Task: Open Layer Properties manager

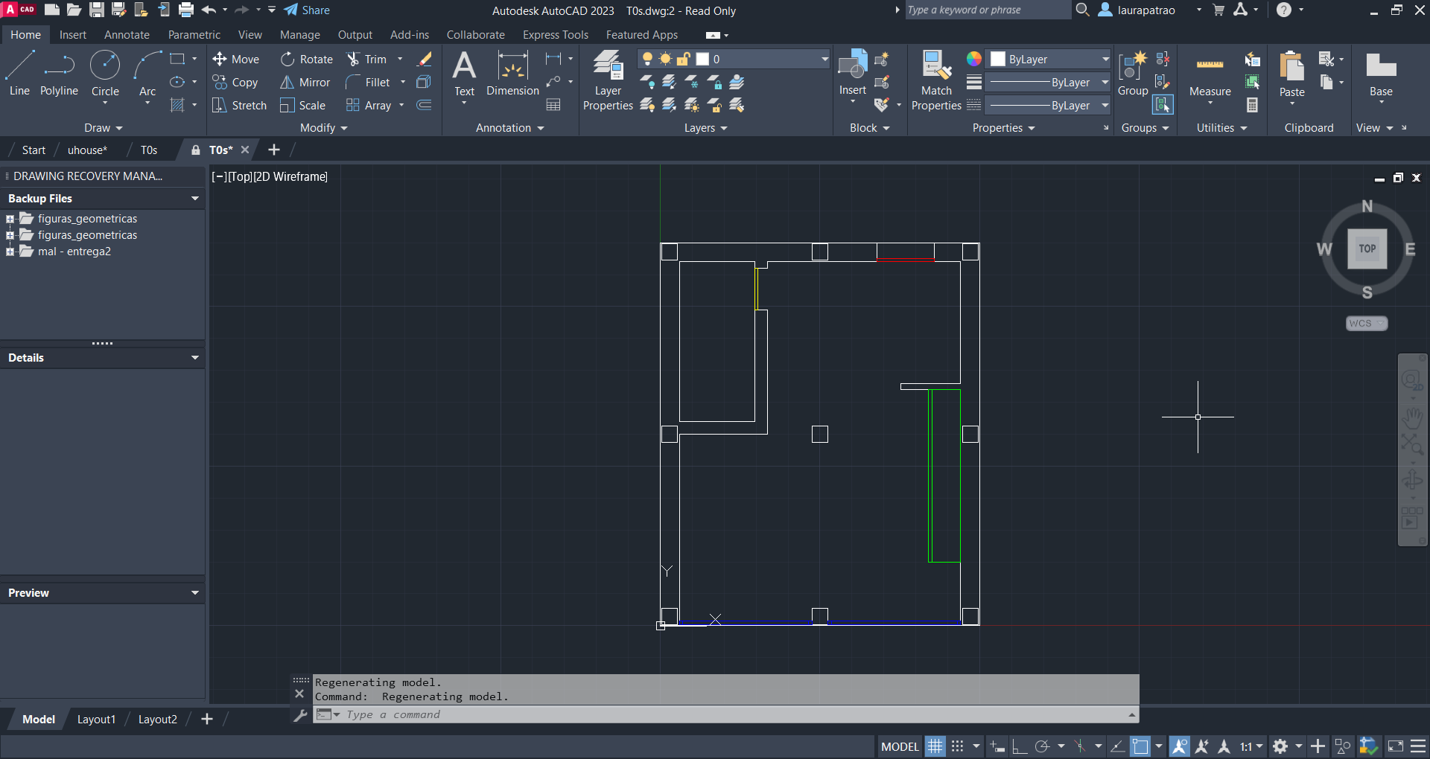Action: click(608, 80)
